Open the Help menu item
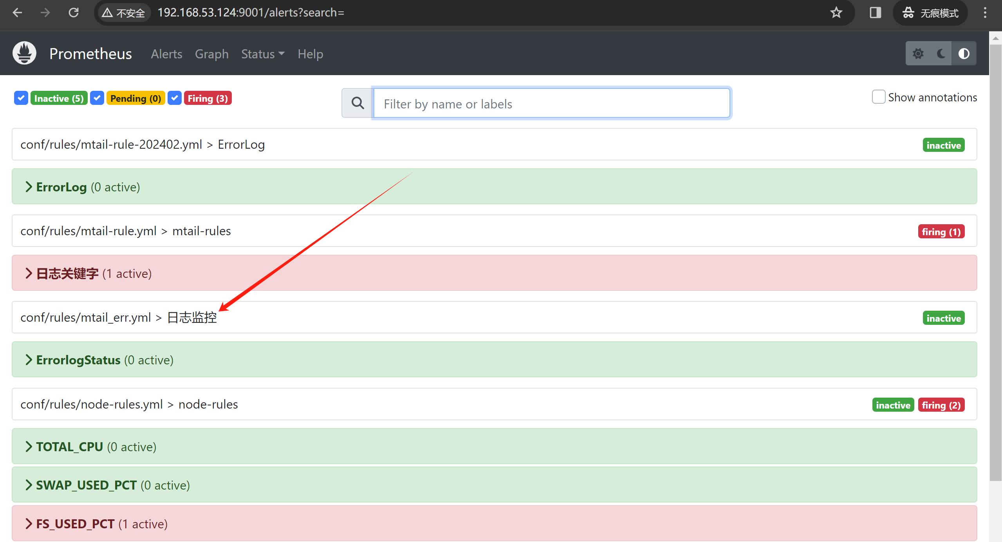The image size is (1002, 542). [x=310, y=54]
